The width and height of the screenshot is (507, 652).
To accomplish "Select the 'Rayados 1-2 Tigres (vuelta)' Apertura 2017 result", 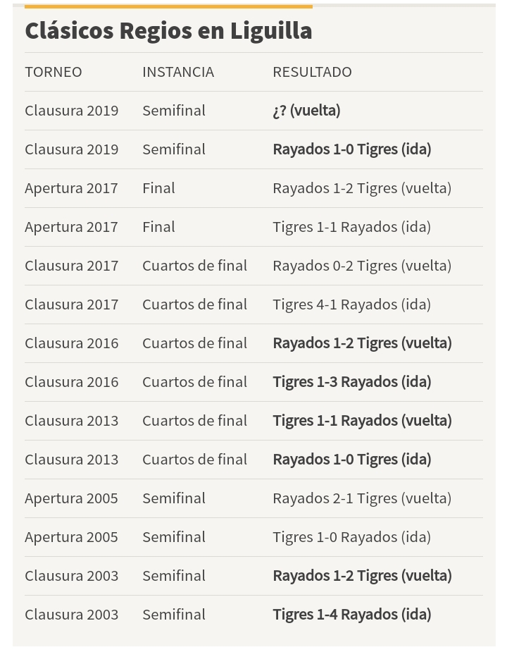I will (x=362, y=188).
